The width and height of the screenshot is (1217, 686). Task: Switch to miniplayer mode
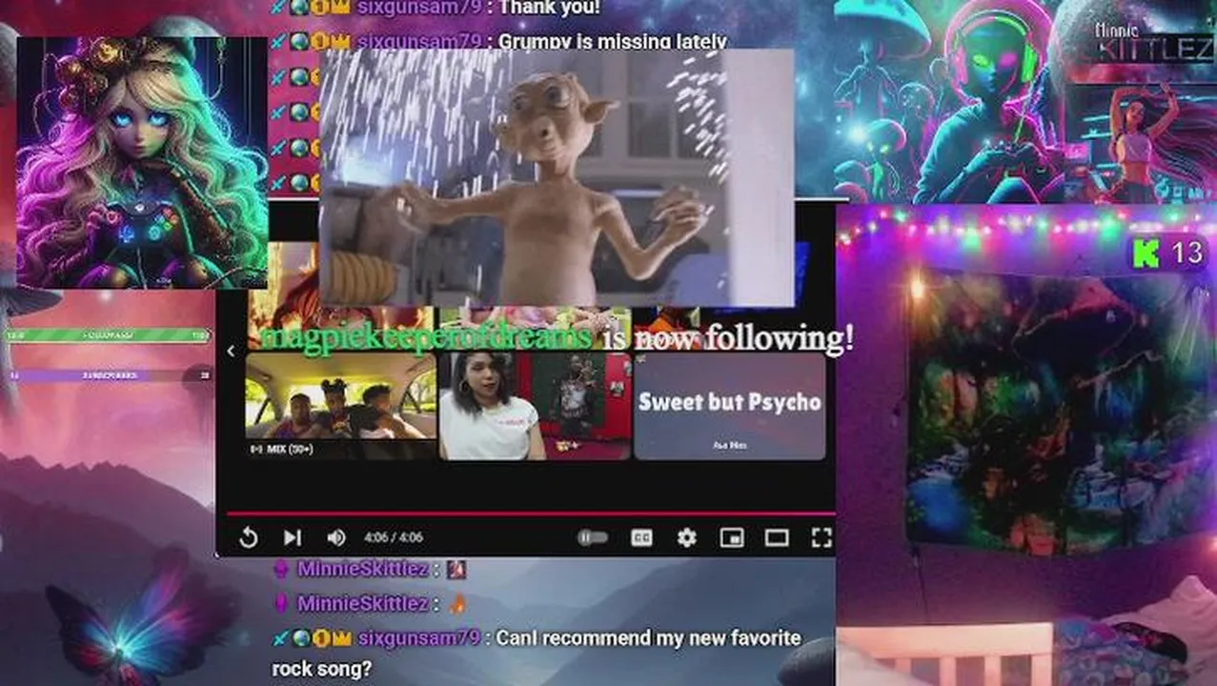(731, 537)
